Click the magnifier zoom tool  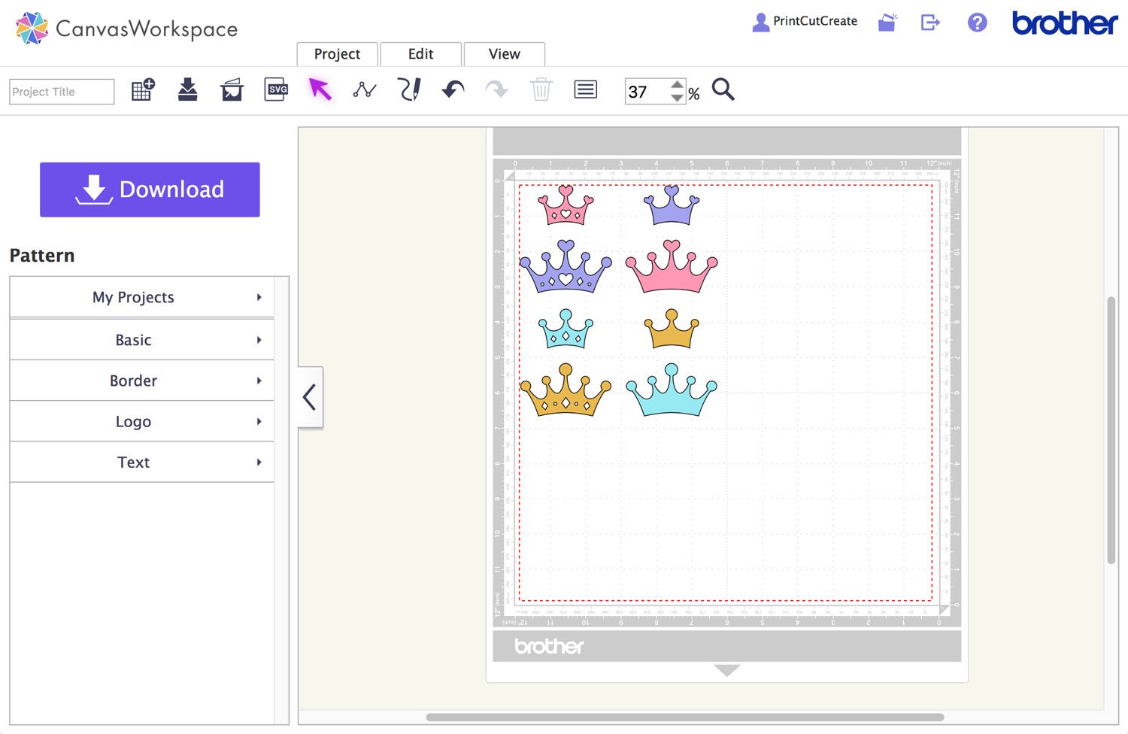pos(723,89)
